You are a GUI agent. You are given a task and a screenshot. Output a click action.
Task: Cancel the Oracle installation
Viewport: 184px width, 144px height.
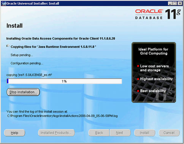pos(169,133)
